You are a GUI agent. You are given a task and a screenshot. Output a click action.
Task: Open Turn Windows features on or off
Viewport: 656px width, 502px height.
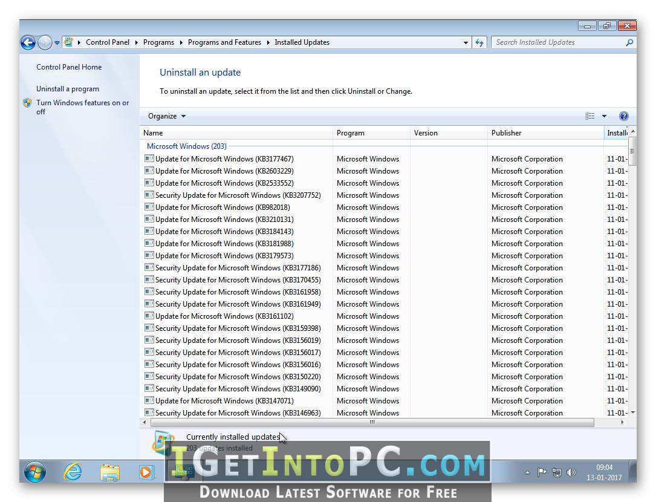(82, 107)
